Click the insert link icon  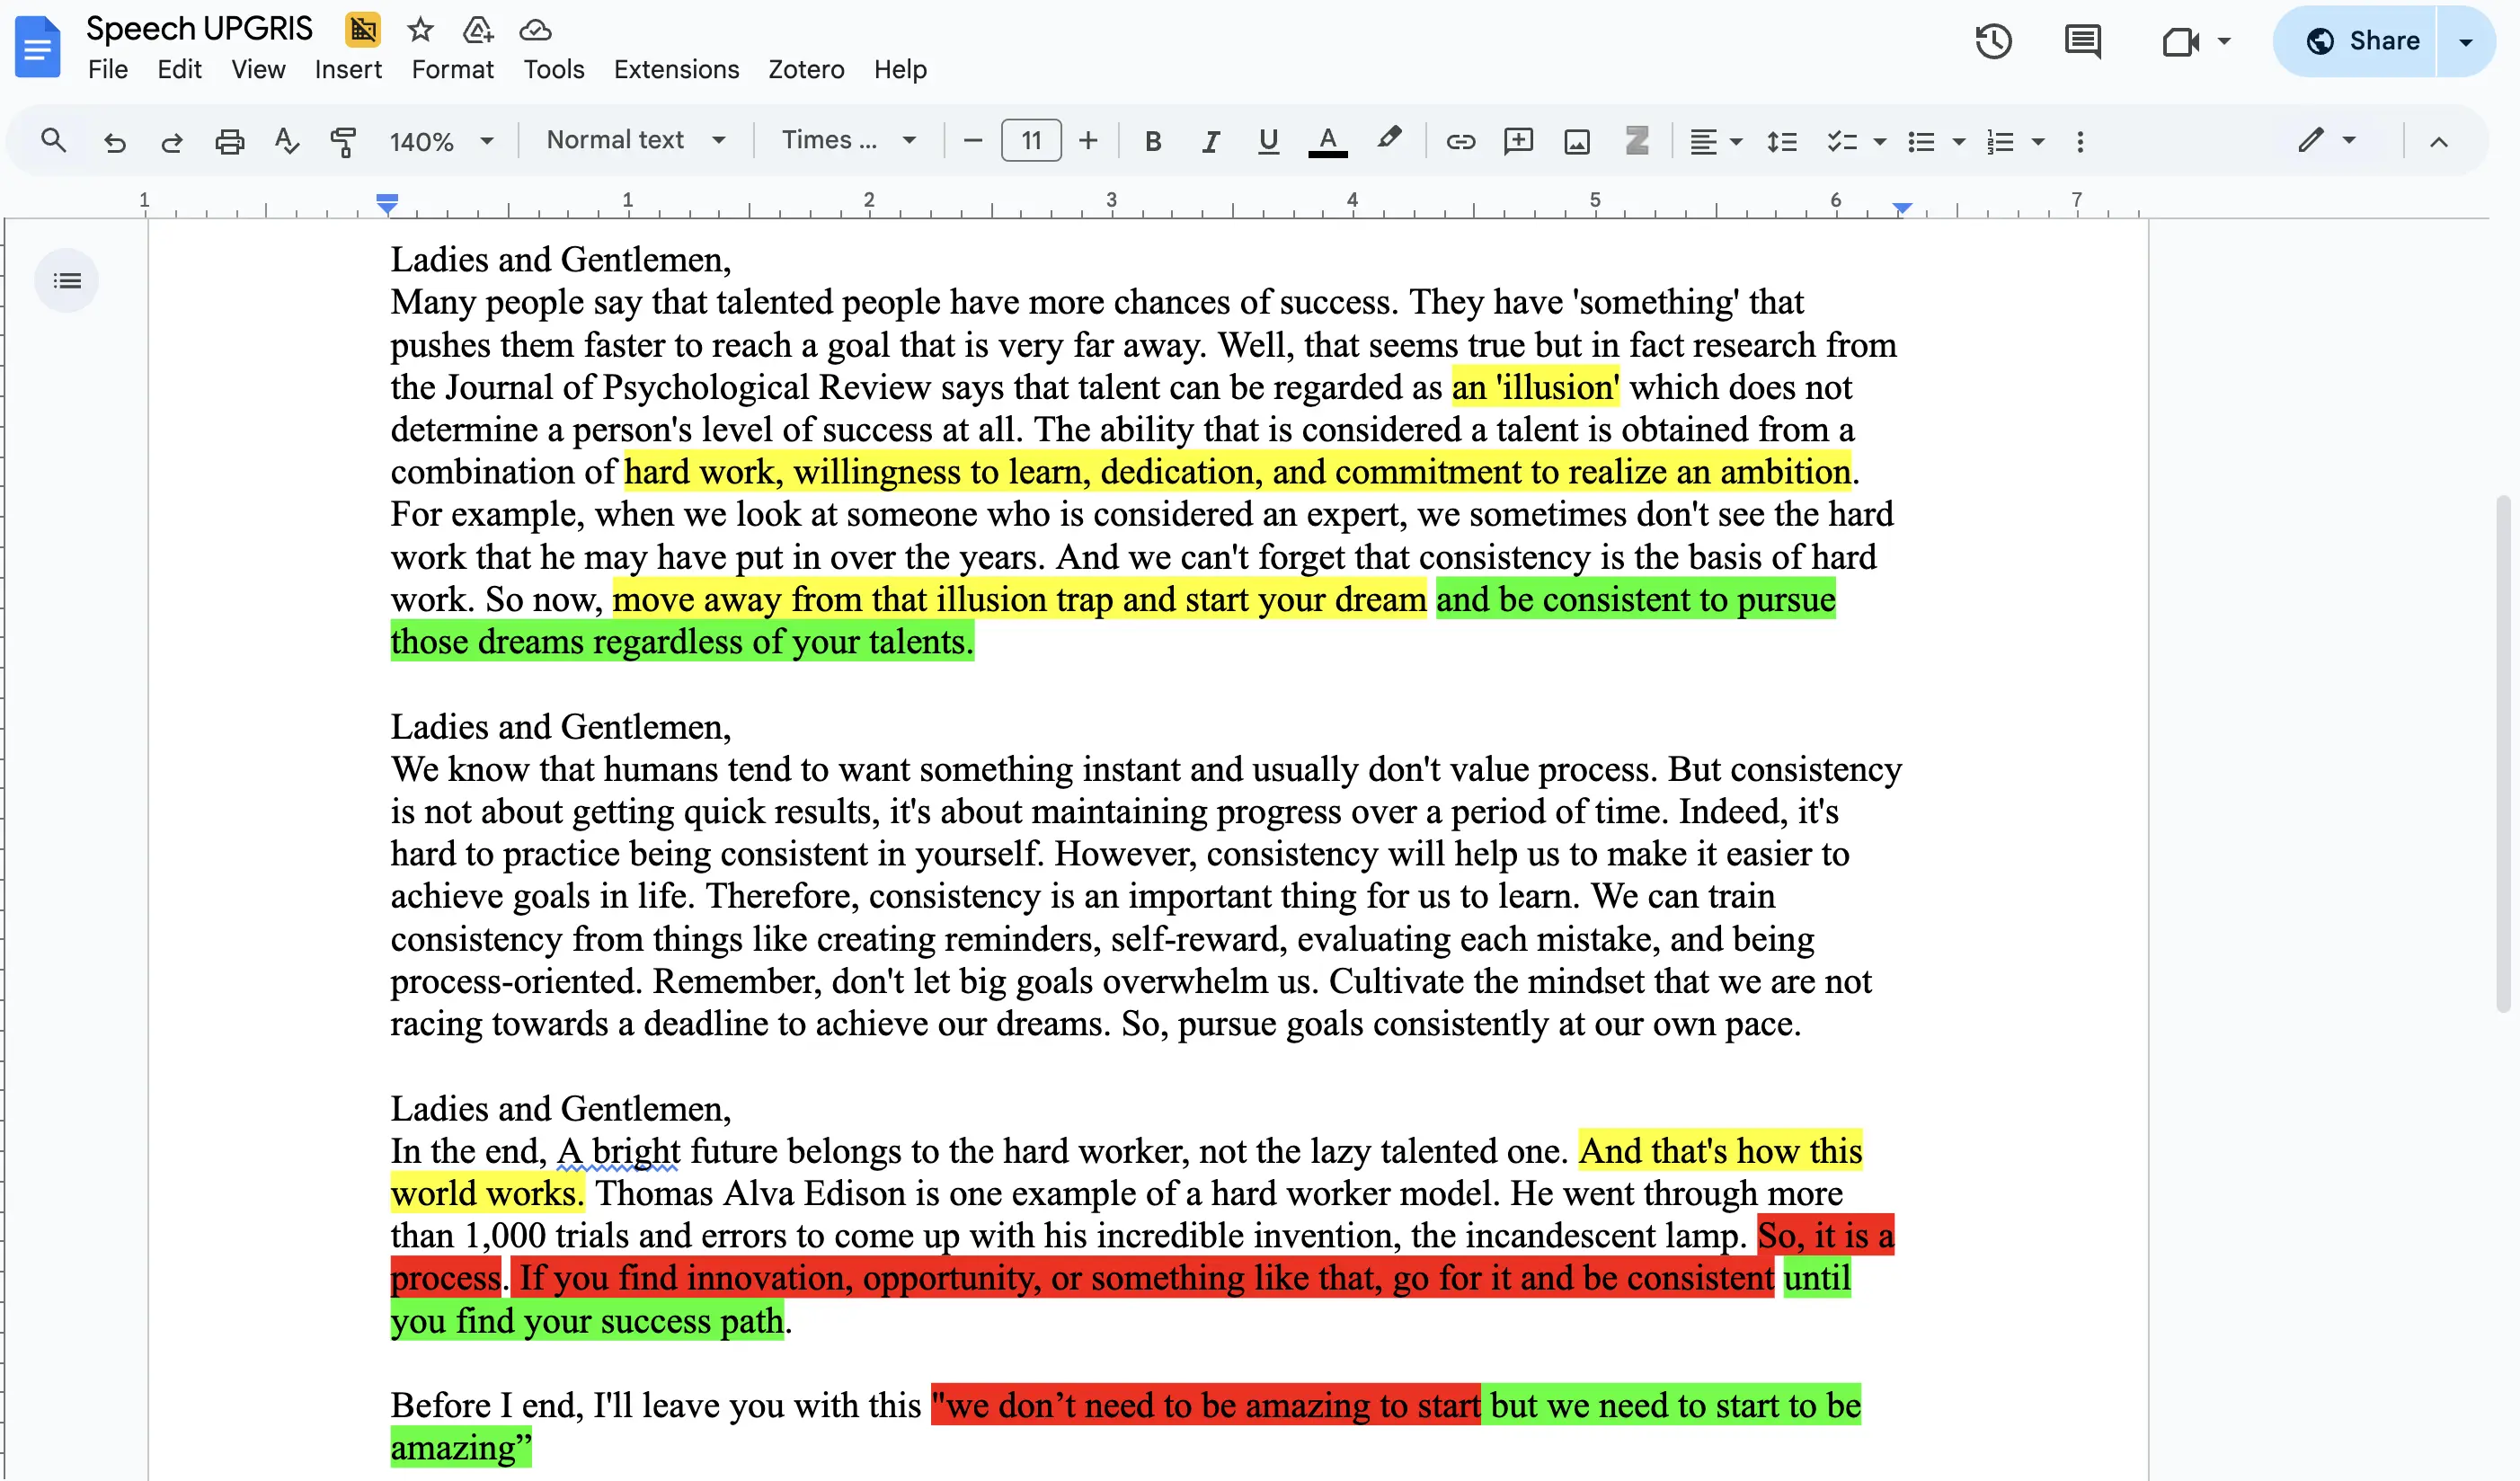click(x=1460, y=141)
